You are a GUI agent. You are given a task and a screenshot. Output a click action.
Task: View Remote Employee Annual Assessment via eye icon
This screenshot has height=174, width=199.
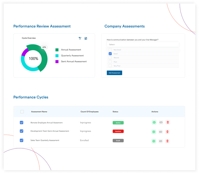tap(154, 122)
